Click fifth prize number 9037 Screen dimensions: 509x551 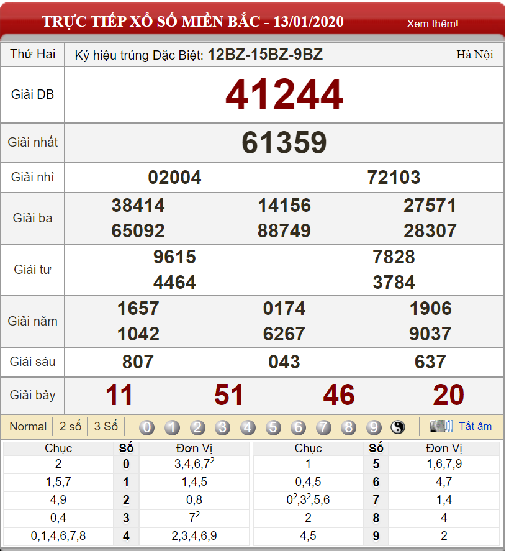pos(430,334)
